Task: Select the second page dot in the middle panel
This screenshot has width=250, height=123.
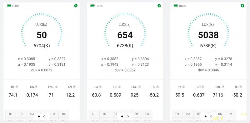Action: coord(128,116)
